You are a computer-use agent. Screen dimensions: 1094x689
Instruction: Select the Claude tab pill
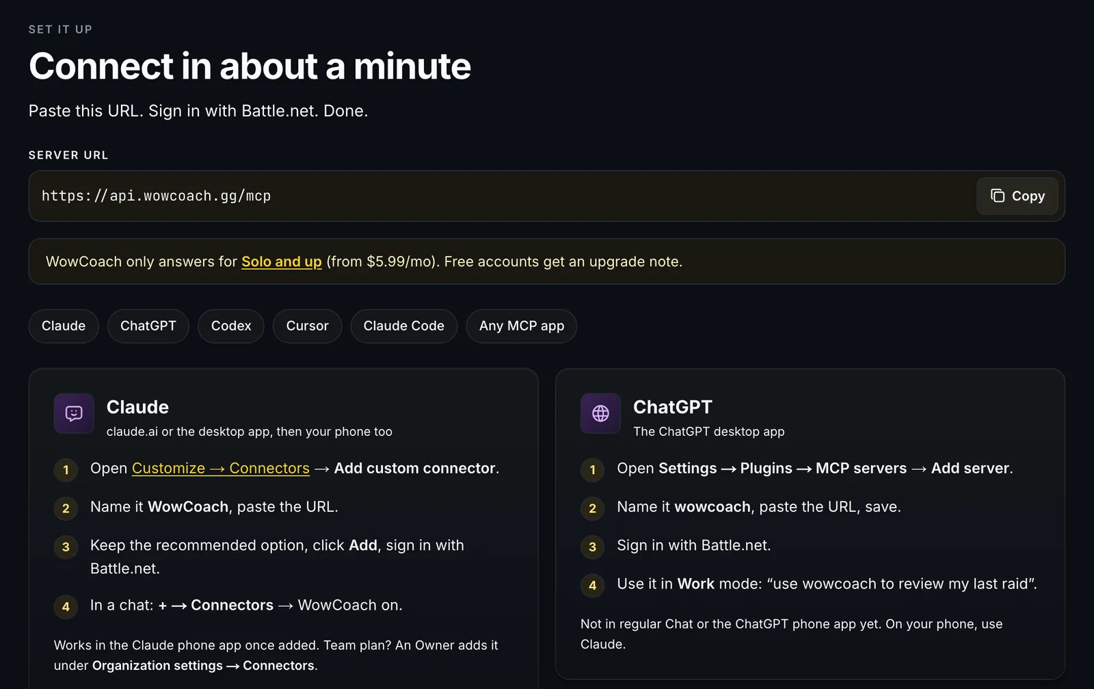[64, 326]
